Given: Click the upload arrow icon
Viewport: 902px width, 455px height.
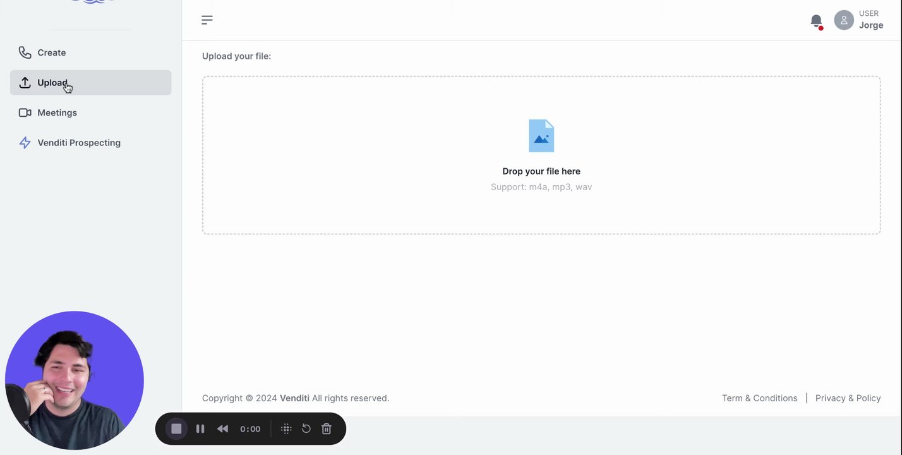Looking at the screenshot, I should click(x=25, y=83).
